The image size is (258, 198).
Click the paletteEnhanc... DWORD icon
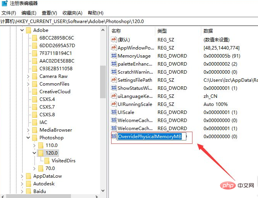tap(114, 64)
